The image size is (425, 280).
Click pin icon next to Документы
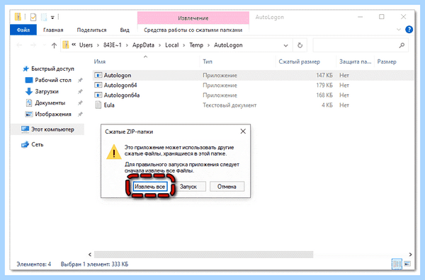tap(80, 103)
